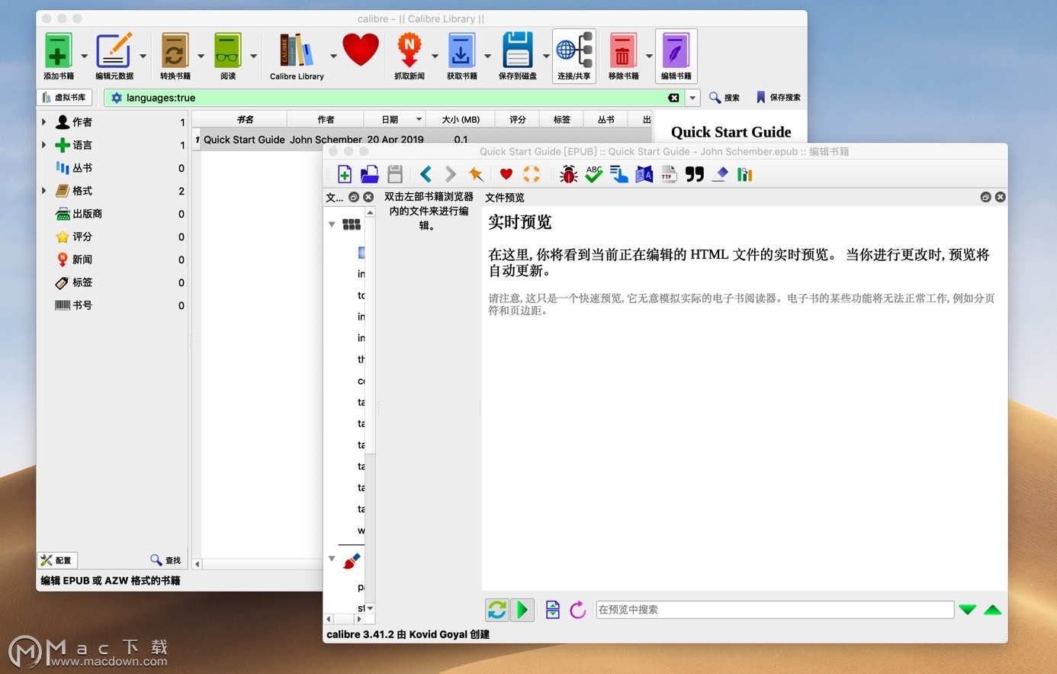Click the 搜索 button
1057x674 pixels.
pyautogui.click(x=724, y=98)
